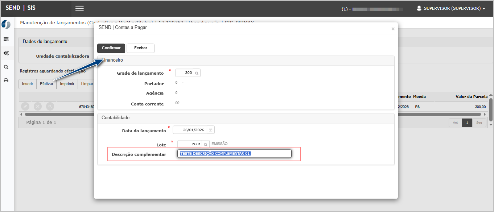Click the search magnifier in left sidebar
This screenshot has height=212, width=494.
[x=6, y=67]
